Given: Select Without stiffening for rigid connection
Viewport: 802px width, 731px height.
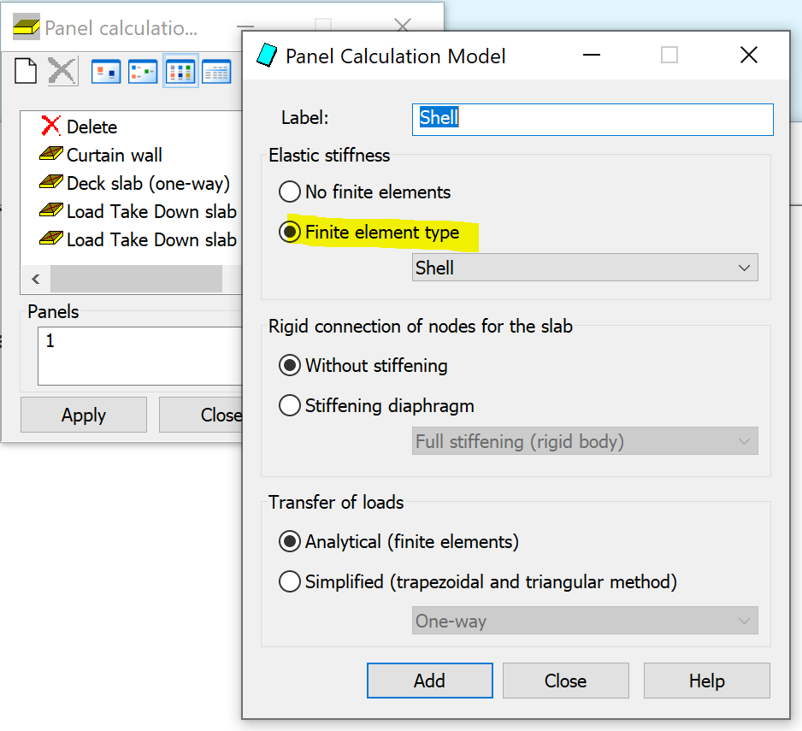Looking at the screenshot, I should (290, 365).
